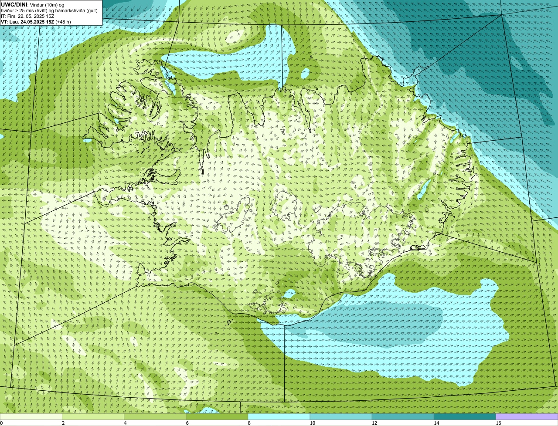Image resolution: width=558 pixels, height=426 pixels.
Task: Click the 2–4 m/s light green legend swatch
Action: [93, 416]
